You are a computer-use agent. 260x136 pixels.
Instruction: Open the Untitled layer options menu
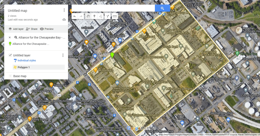(63, 55)
